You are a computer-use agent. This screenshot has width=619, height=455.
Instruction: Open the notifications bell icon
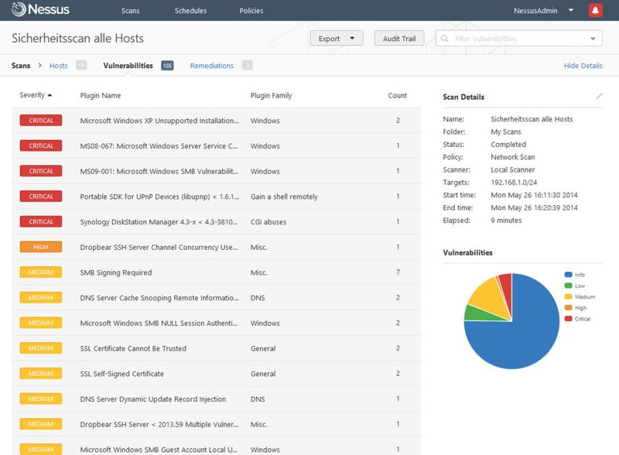point(595,10)
